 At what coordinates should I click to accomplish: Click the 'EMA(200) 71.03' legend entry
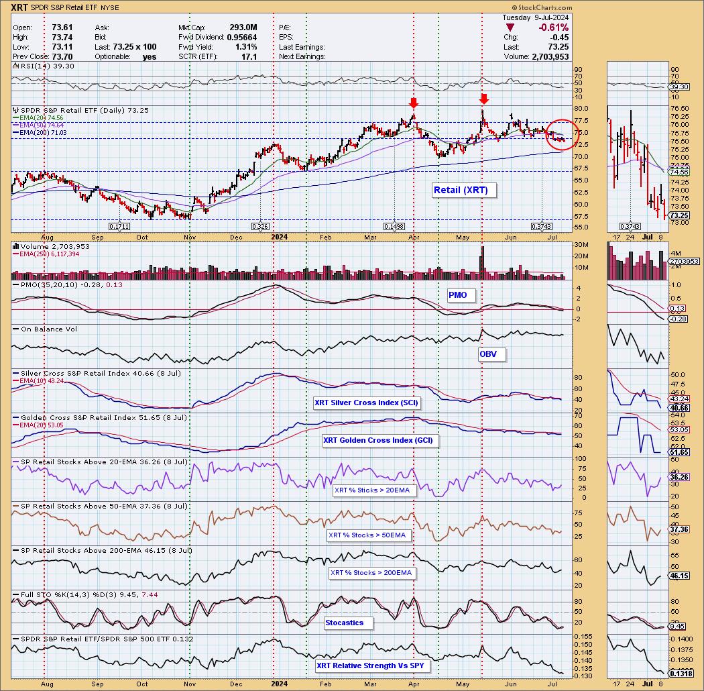click(41, 133)
